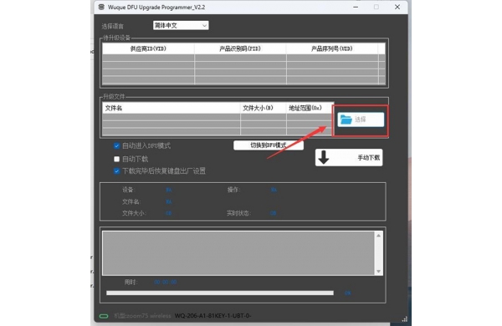502x326 pixels.
Task: Click the 文件名 column header
Action: (x=172, y=108)
